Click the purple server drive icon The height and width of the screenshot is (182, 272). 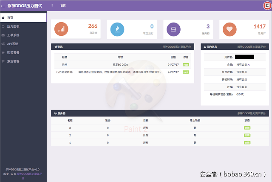point(173,29)
